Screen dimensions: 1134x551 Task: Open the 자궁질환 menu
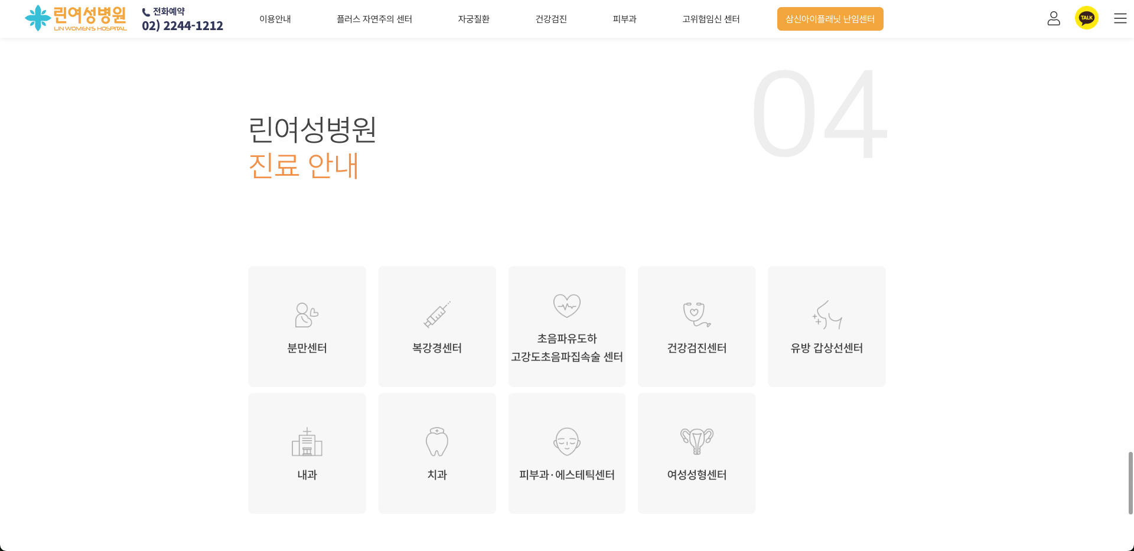tap(474, 19)
